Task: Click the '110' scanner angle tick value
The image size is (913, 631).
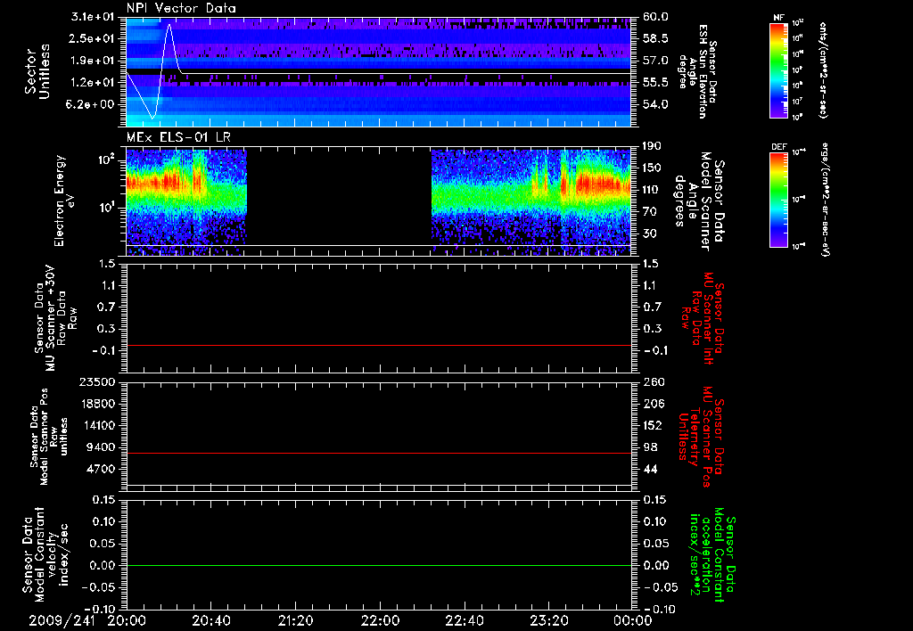Action: click(x=652, y=190)
